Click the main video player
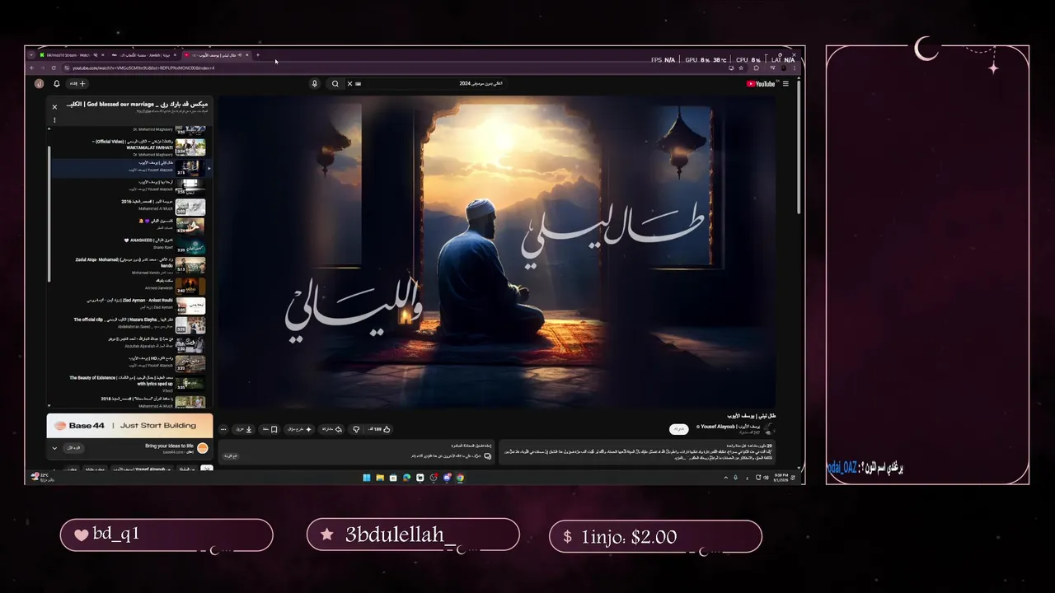This screenshot has width=1055, height=593. (496, 251)
